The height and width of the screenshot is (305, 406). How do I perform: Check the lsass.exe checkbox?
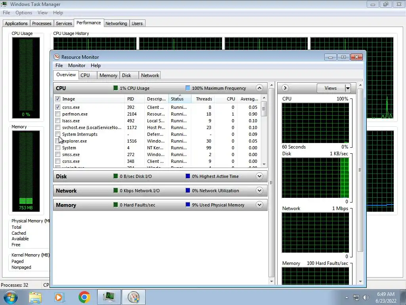(x=57, y=121)
